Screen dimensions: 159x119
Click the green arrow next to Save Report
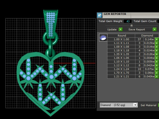pos(155,29)
